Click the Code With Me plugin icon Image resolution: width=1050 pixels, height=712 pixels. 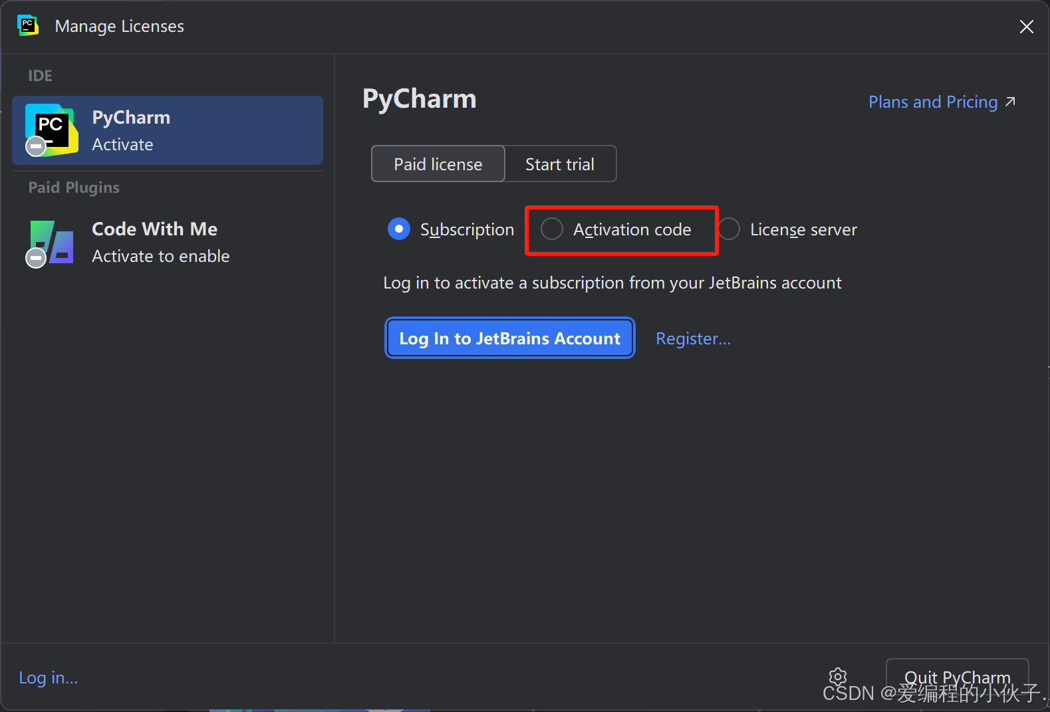coord(52,242)
